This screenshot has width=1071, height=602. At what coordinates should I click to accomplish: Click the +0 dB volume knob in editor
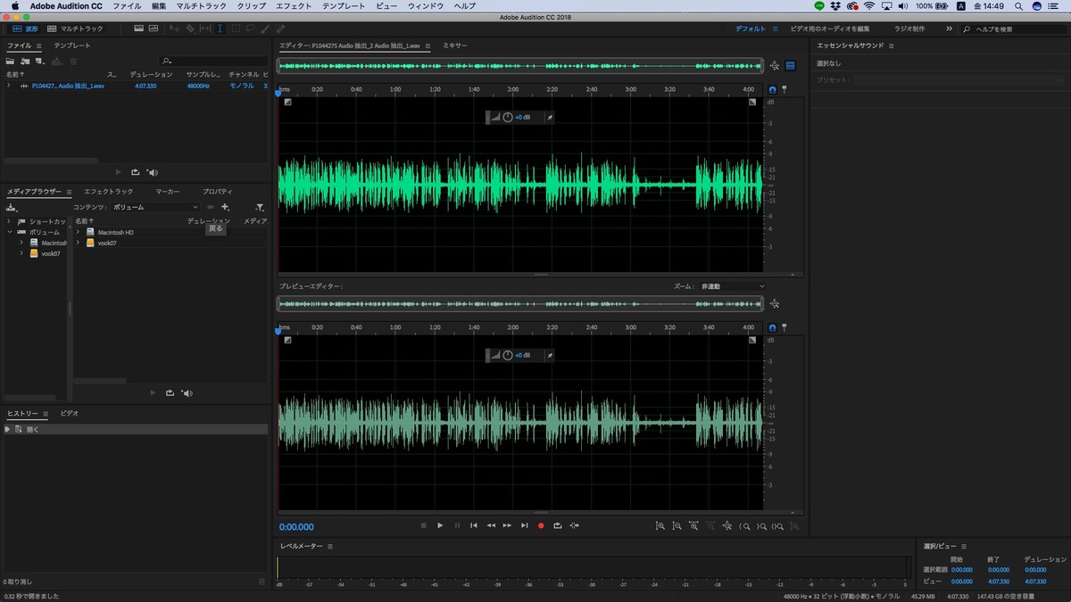pyautogui.click(x=508, y=117)
